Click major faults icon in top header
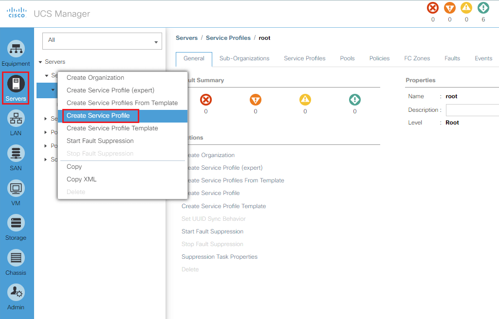The height and width of the screenshot is (319, 499). [450, 8]
